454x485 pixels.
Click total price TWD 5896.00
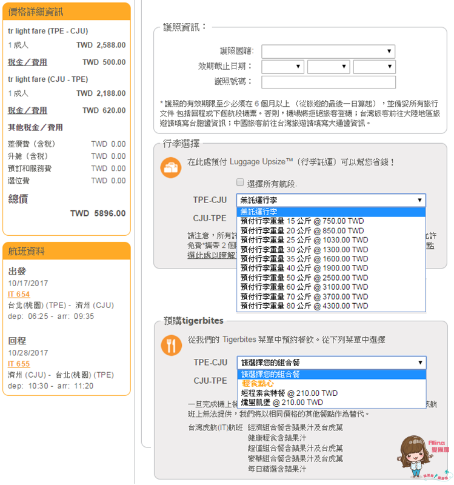click(x=98, y=213)
